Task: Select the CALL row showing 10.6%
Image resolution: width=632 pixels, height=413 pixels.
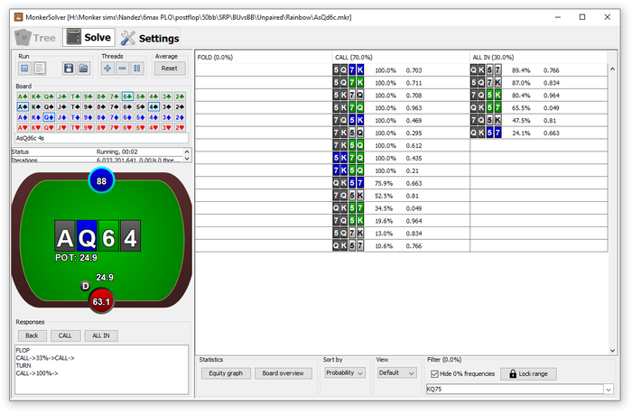Action: [x=402, y=246]
